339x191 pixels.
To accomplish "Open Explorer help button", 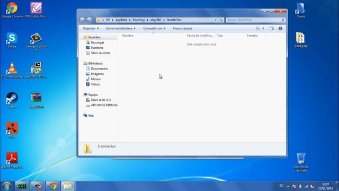I will [x=280, y=28].
